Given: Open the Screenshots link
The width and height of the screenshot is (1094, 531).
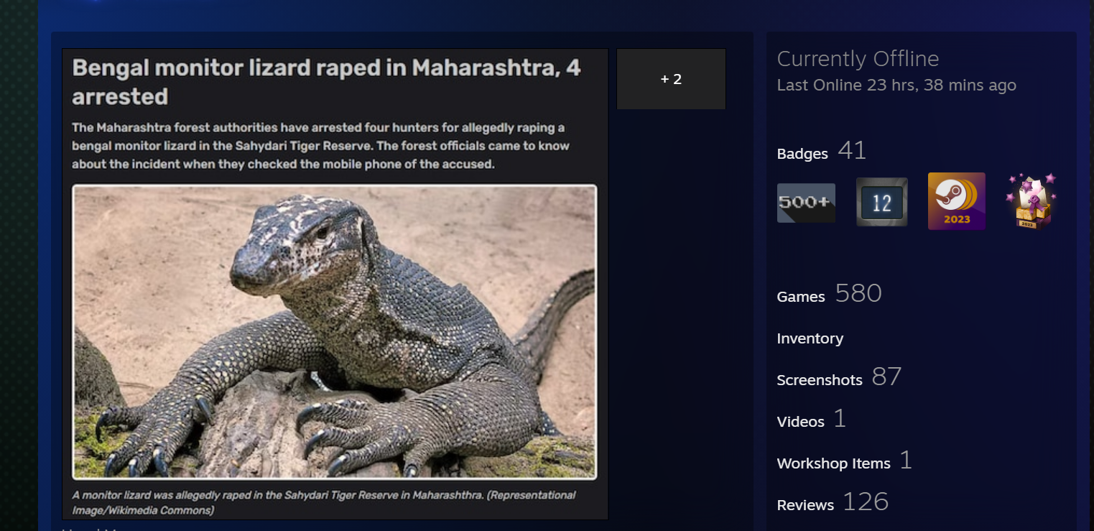Looking at the screenshot, I should (x=820, y=380).
